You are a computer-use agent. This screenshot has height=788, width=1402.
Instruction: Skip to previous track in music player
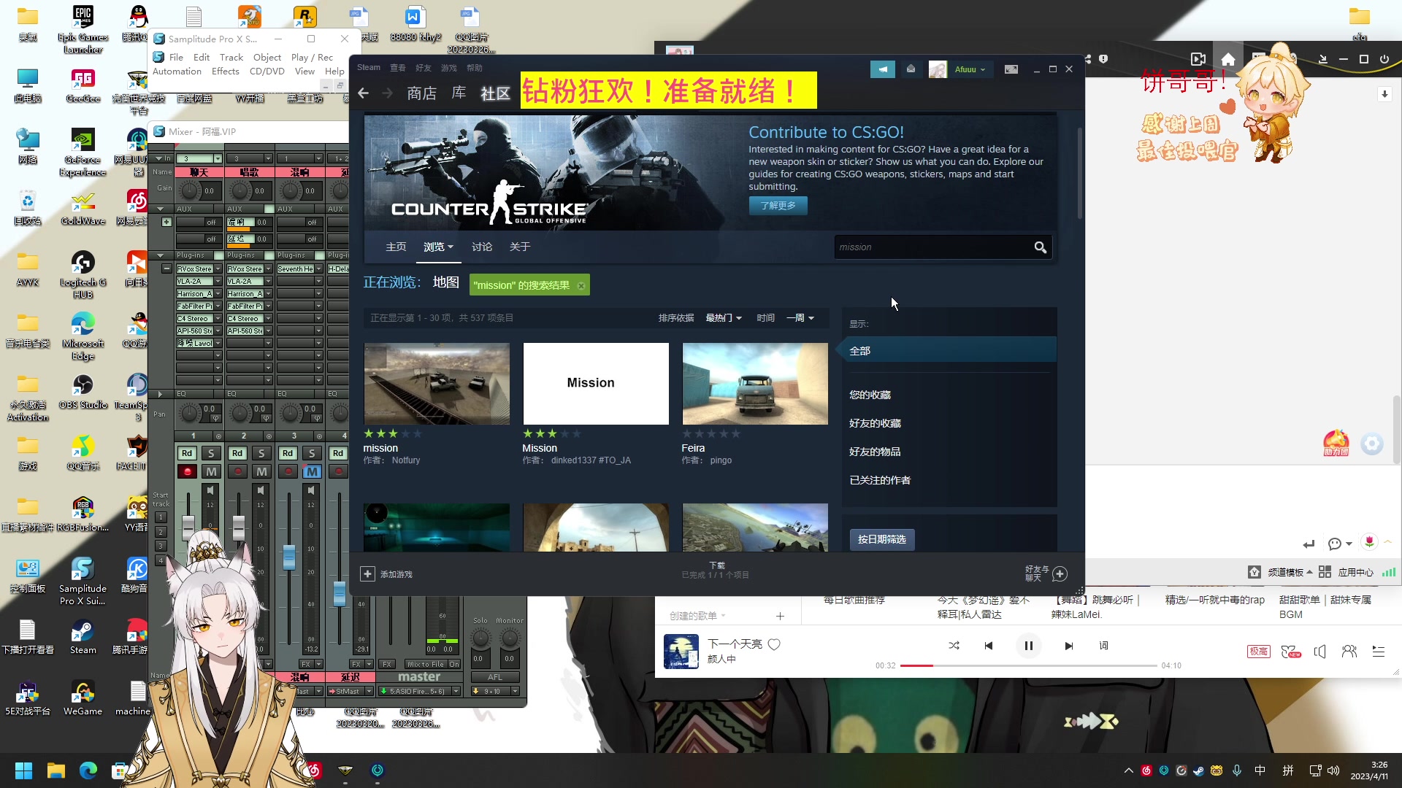989,646
